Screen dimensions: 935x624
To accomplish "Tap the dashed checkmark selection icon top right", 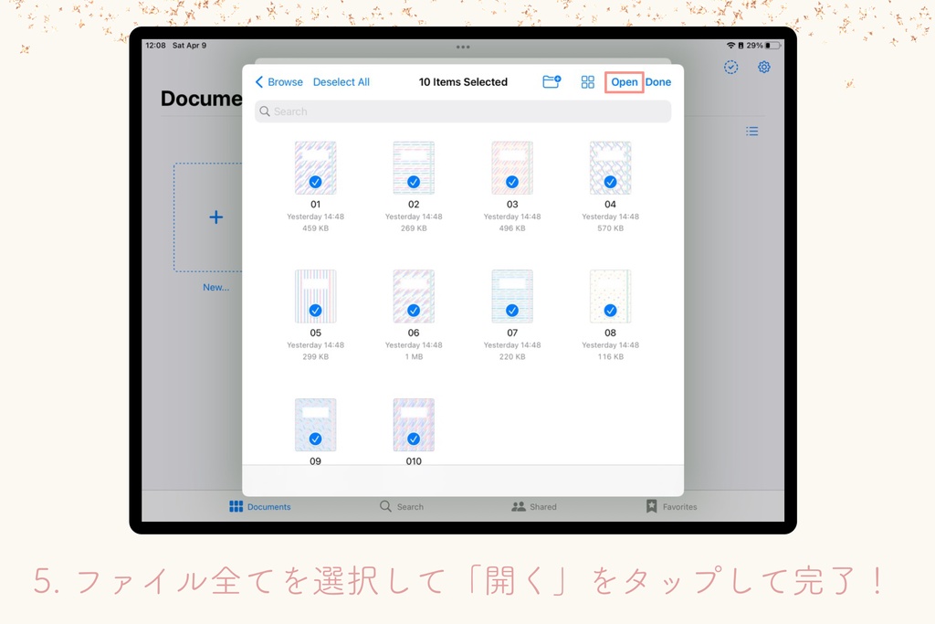I will [730, 67].
